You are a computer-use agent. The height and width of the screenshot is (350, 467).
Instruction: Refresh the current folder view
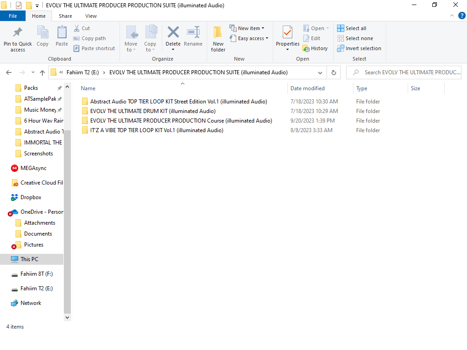(334, 72)
